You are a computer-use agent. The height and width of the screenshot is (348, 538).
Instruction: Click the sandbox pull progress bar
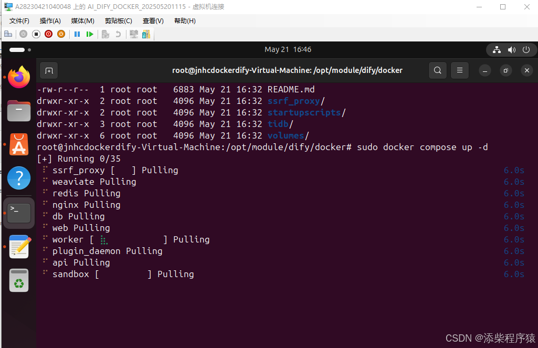point(123,274)
